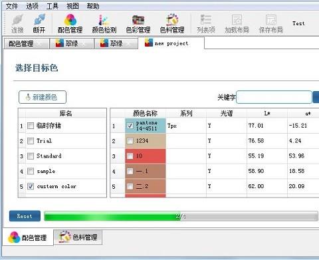Click the Test toolbar item

pos(298,23)
